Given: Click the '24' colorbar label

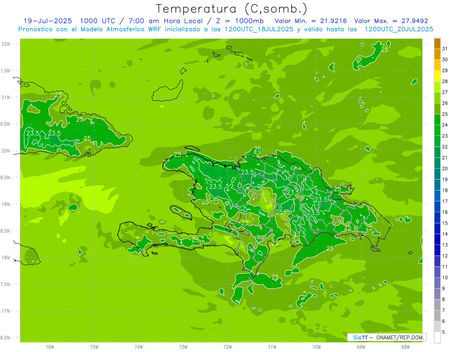Looking at the screenshot, I should click(445, 125).
